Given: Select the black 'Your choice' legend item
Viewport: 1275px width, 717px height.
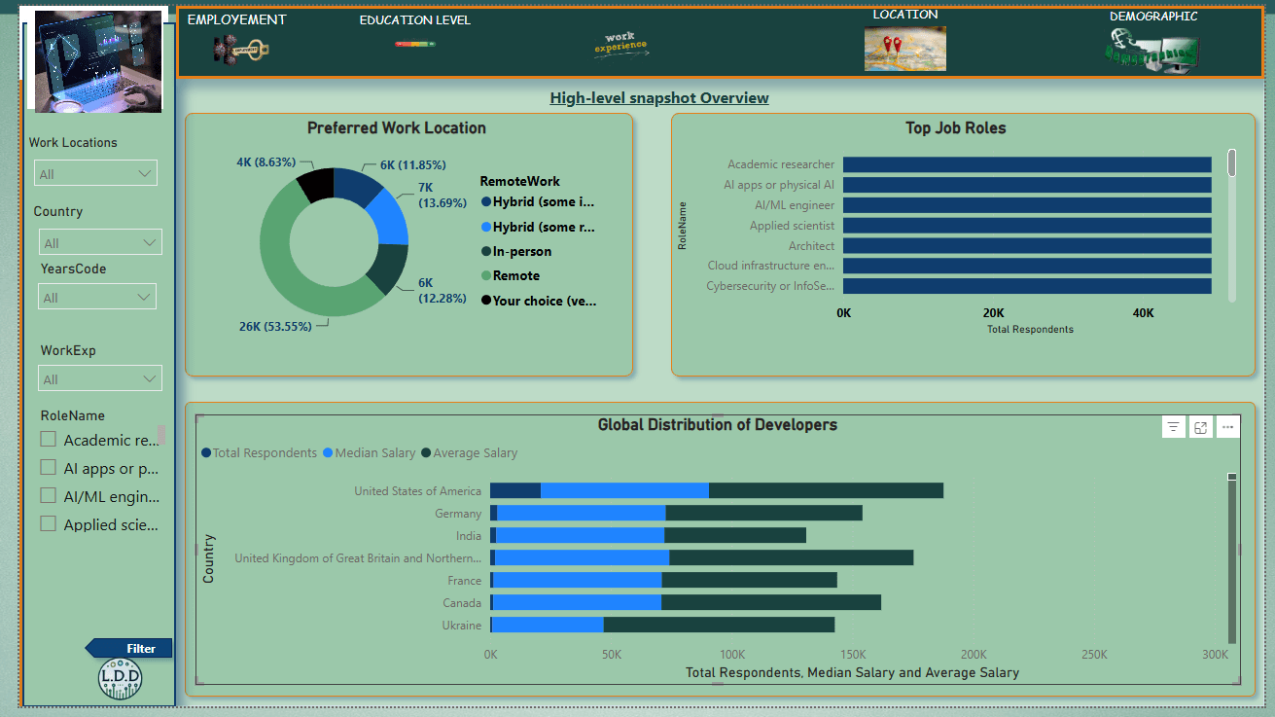Looking at the screenshot, I should pos(538,301).
